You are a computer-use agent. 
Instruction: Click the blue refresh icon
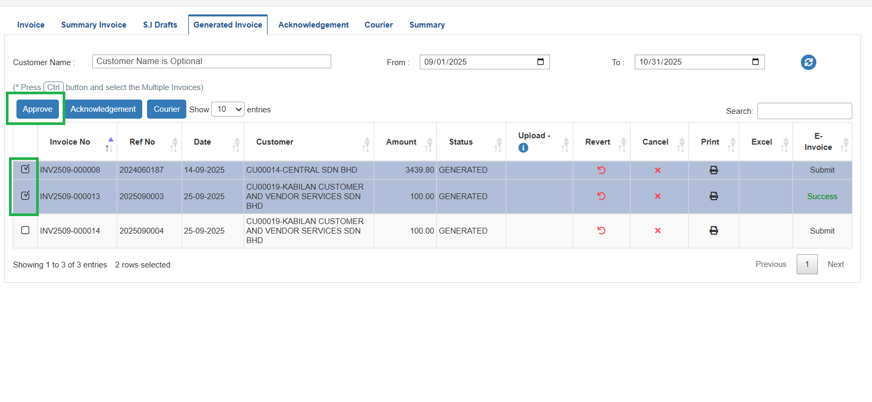[x=808, y=62]
